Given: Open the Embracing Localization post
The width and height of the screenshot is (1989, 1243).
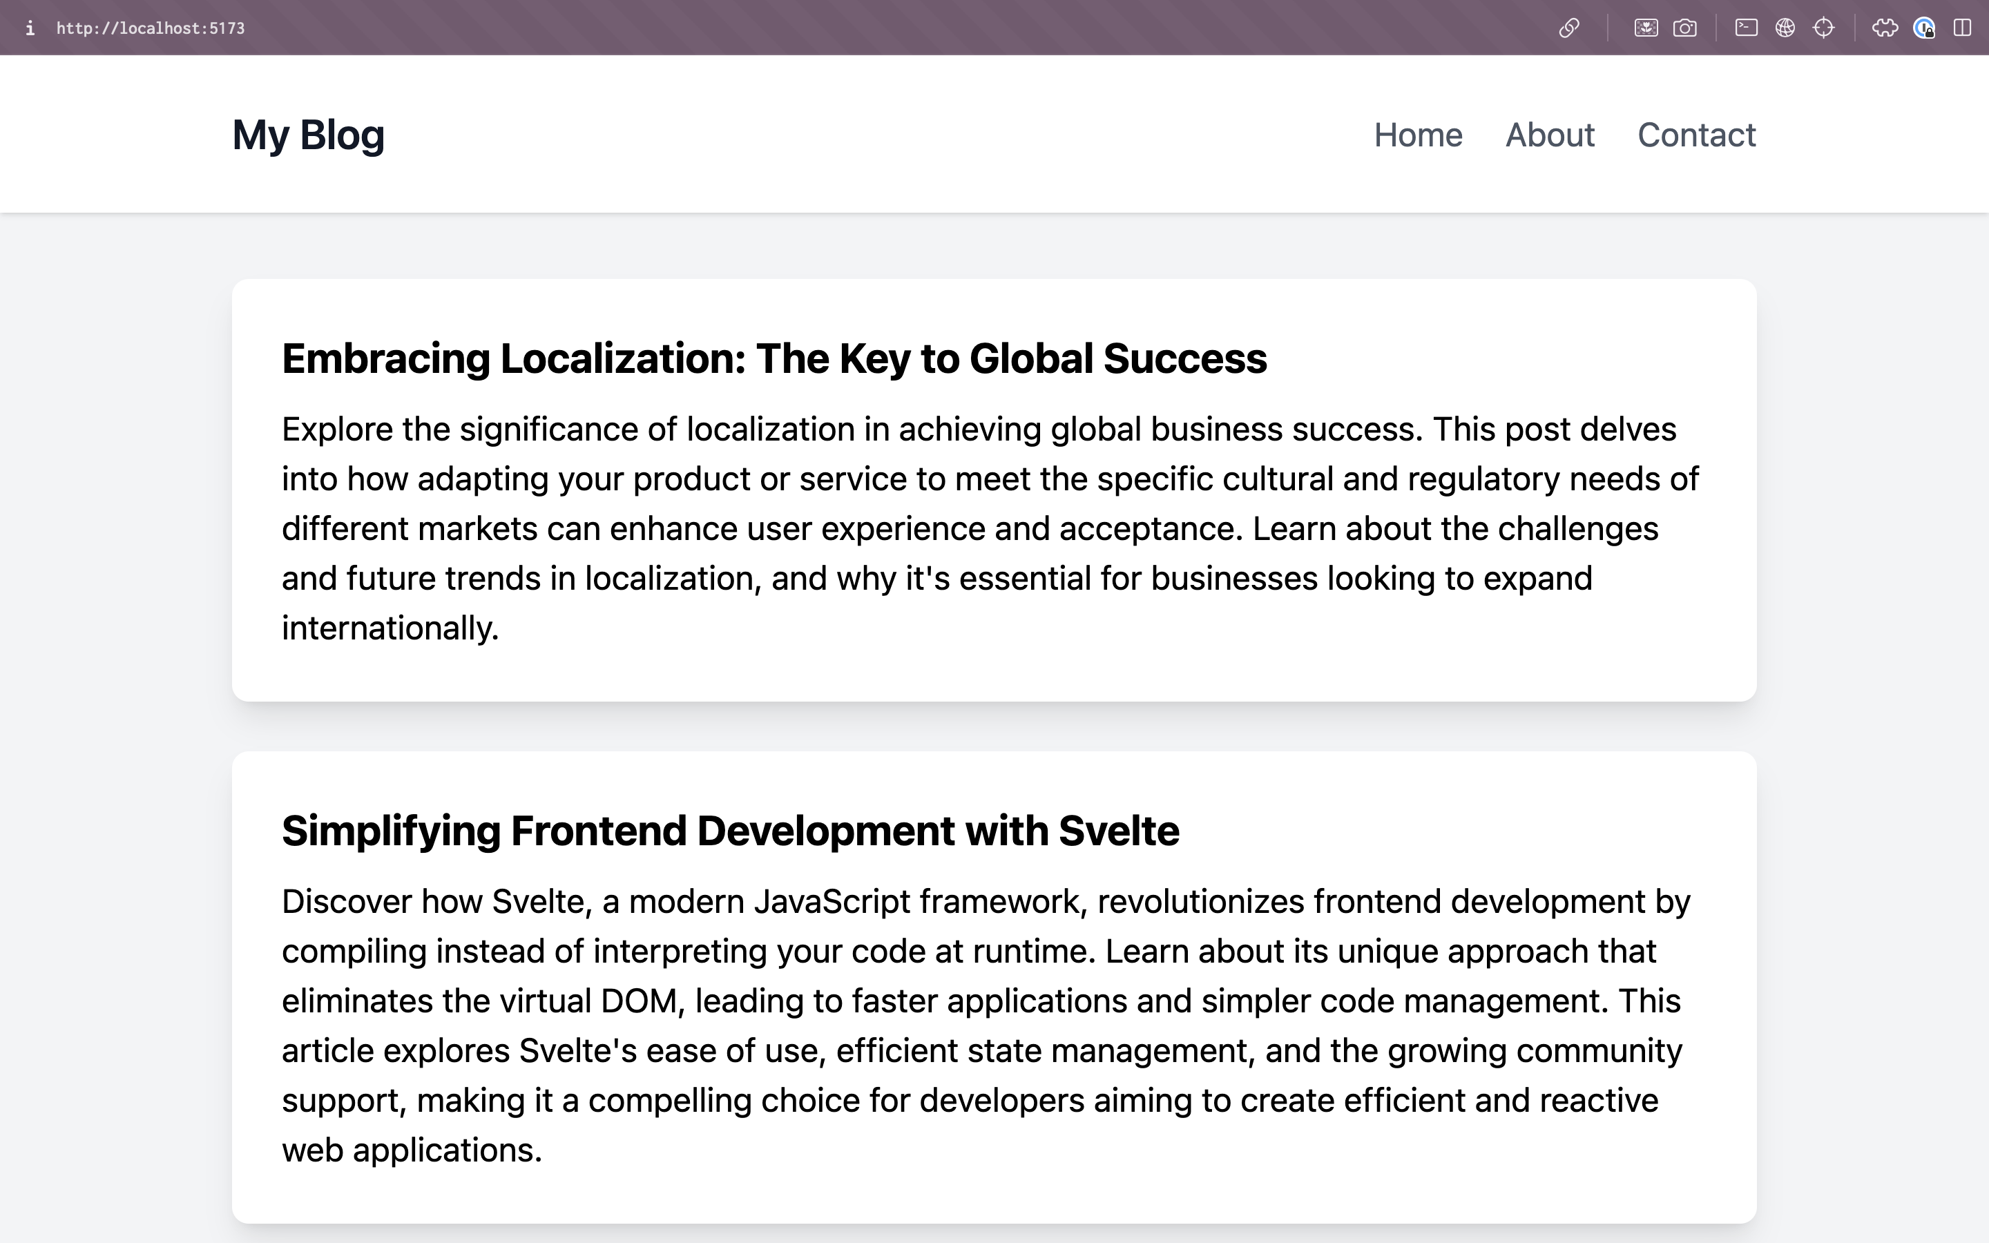Looking at the screenshot, I should [773, 357].
